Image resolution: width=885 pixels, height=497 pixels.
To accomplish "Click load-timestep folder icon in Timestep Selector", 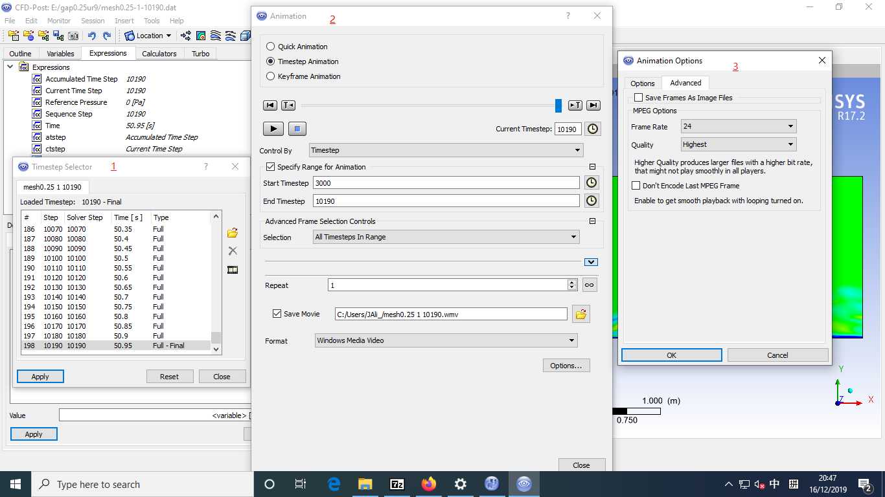I will (x=233, y=233).
